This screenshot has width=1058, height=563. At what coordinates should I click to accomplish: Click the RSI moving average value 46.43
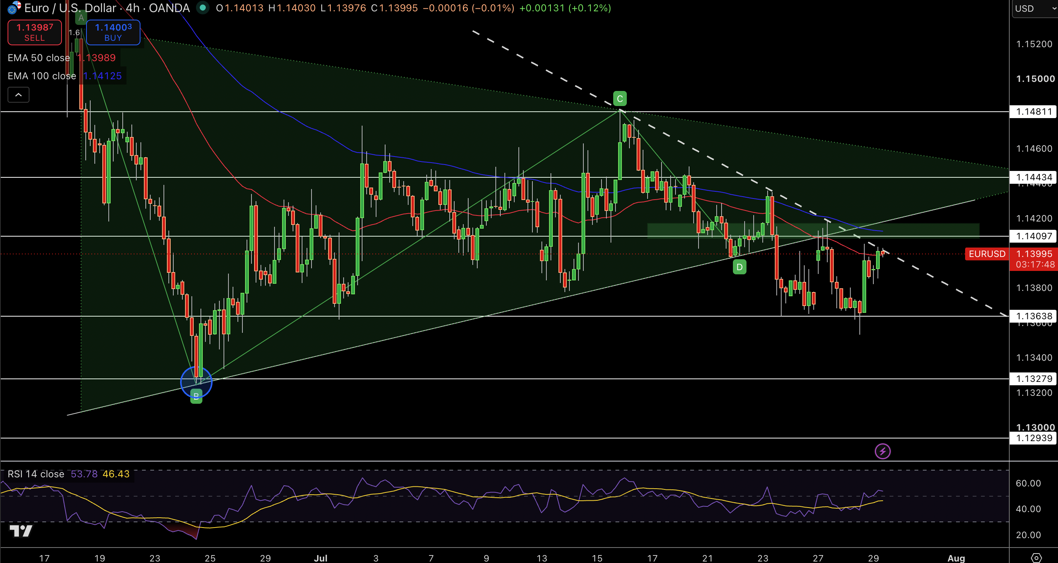tap(116, 474)
